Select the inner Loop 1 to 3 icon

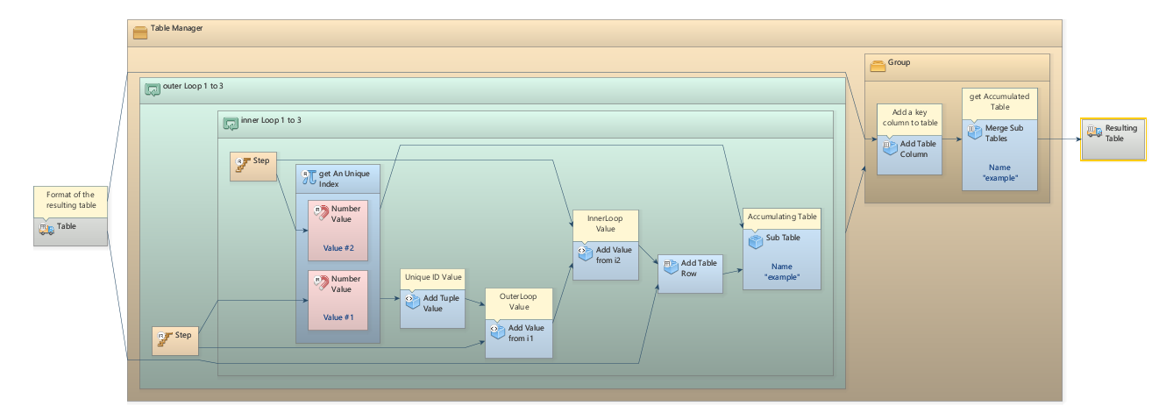tap(231, 124)
